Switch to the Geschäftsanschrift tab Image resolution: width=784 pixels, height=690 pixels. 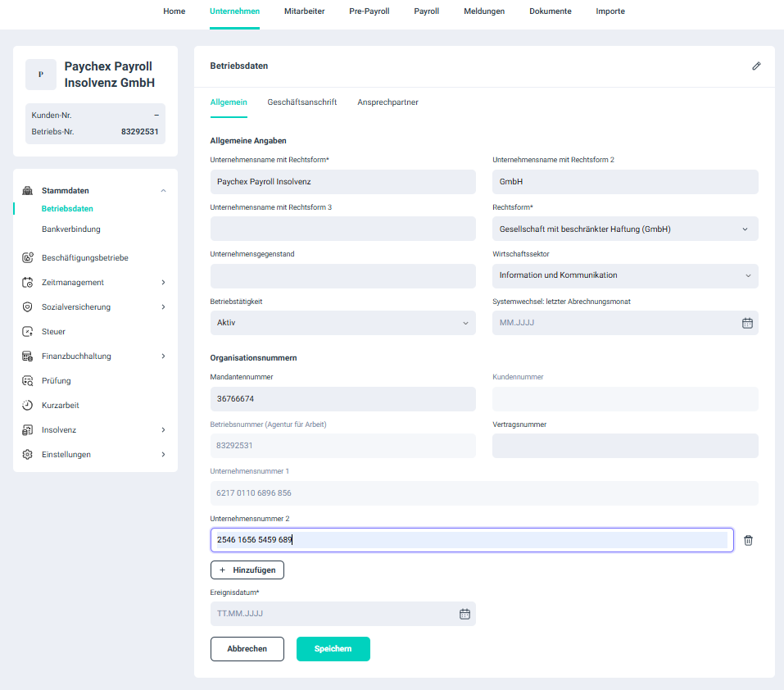tap(301, 102)
